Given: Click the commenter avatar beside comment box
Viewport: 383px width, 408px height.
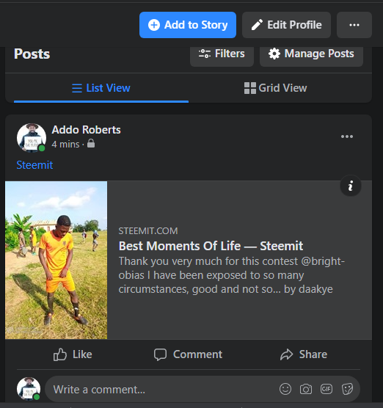Looking at the screenshot, I should (29, 389).
